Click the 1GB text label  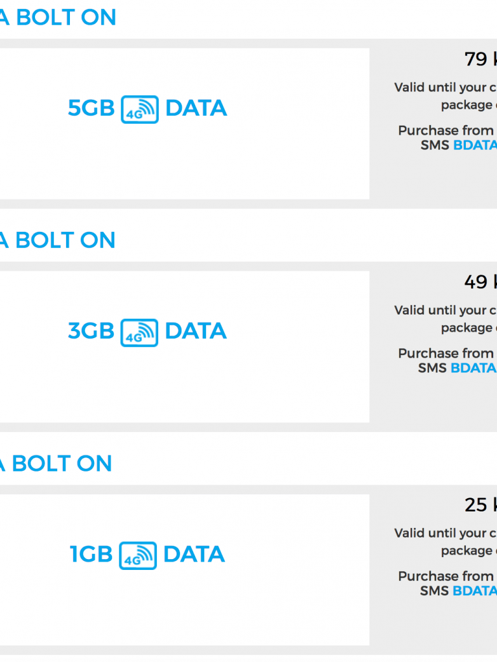pos(91,555)
